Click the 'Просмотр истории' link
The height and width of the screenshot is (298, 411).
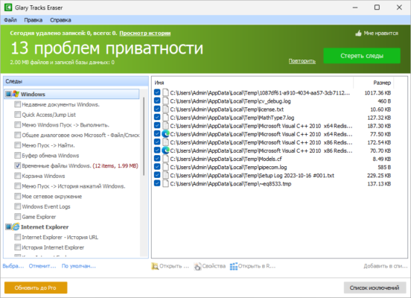coord(145,34)
